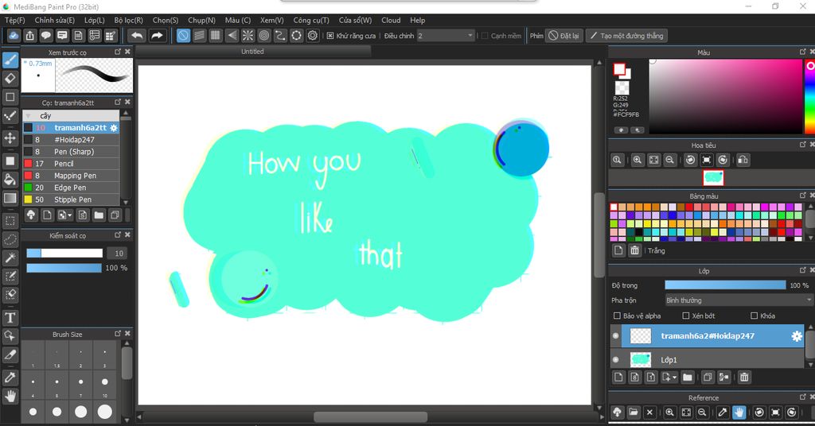This screenshot has width=815, height=426.
Task: Select the Pencil brush row
Action: coord(71,164)
